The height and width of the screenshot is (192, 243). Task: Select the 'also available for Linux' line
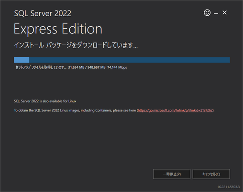point(45,101)
